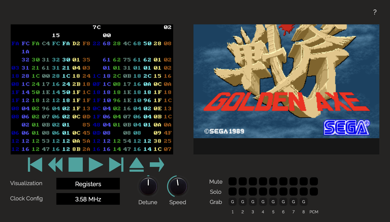Skip to the previous track
The width and height of the screenshot is (390, 222).
[x=35, y=165]
